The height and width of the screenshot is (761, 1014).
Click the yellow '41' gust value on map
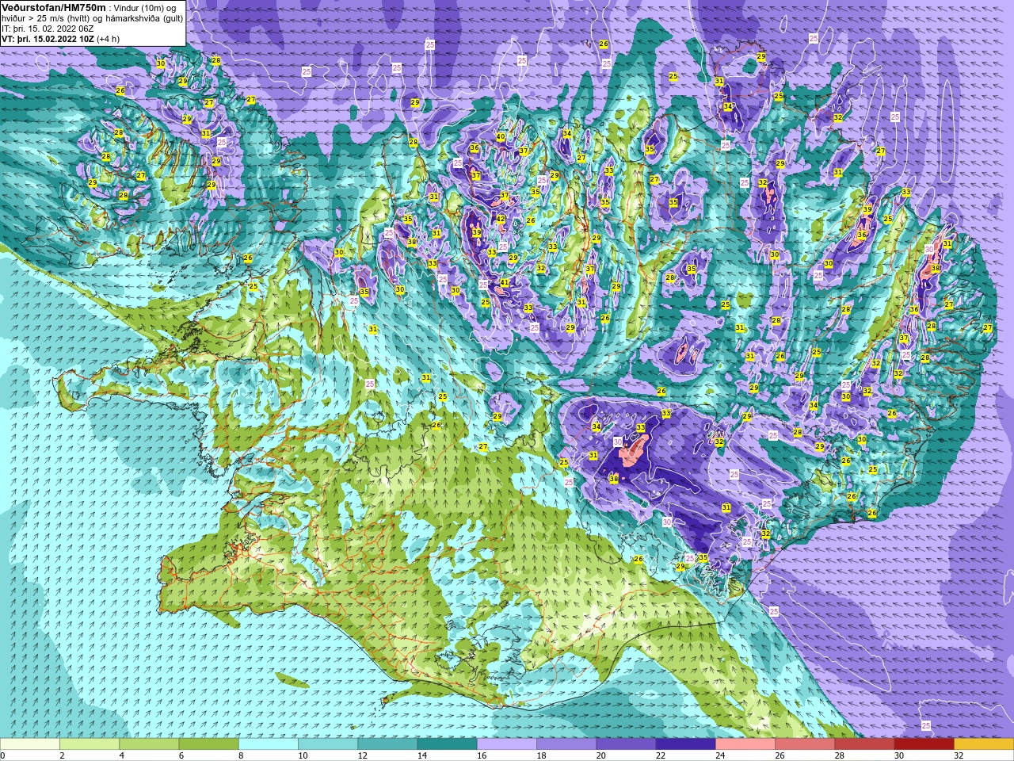click(x=505, y=282)
